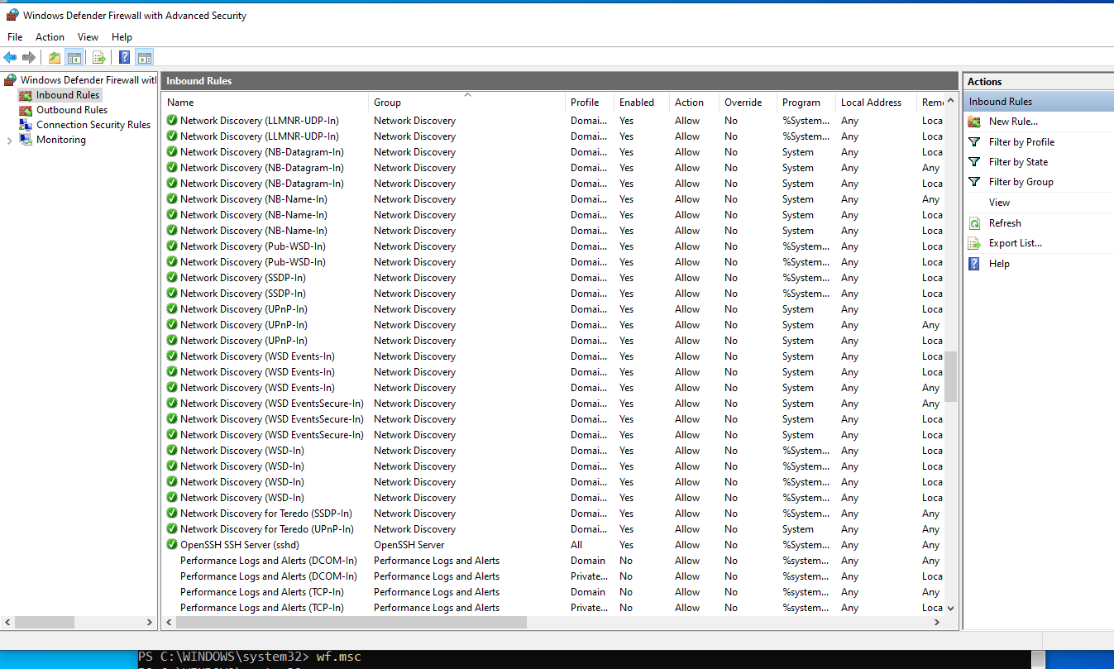Select Connection Security Rules in the tree
Image resolution: width=1114 pixels, height=669 pixels.
(93, 125)
